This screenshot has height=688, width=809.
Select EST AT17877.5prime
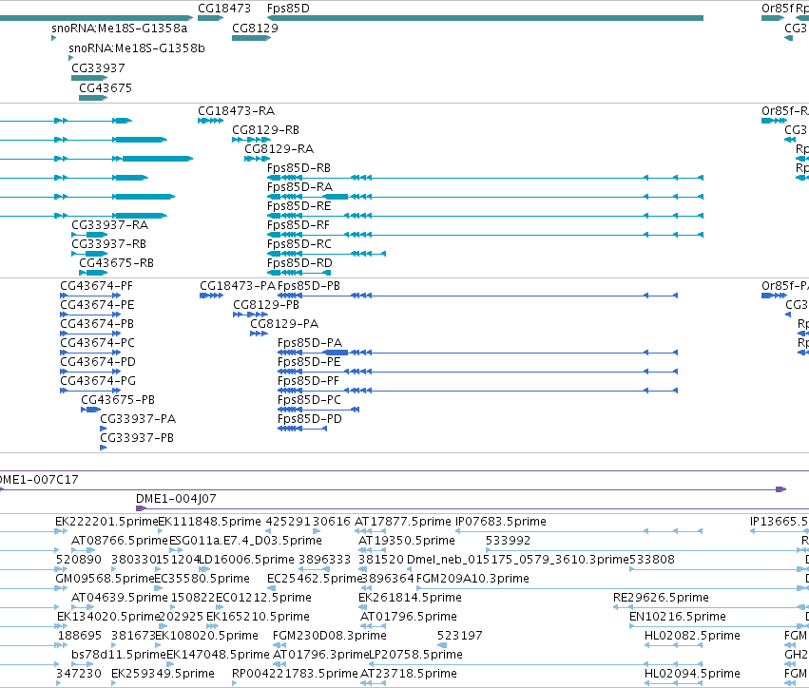pos(402,522)
